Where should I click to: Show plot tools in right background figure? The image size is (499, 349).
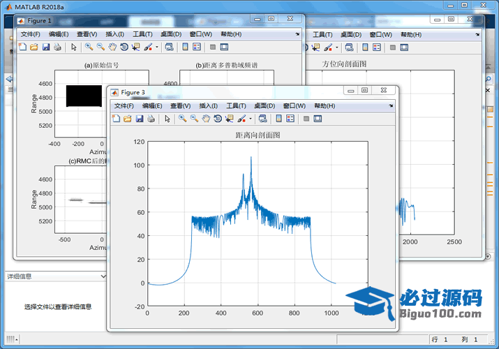pyautogui.click(x=404, y=47)
